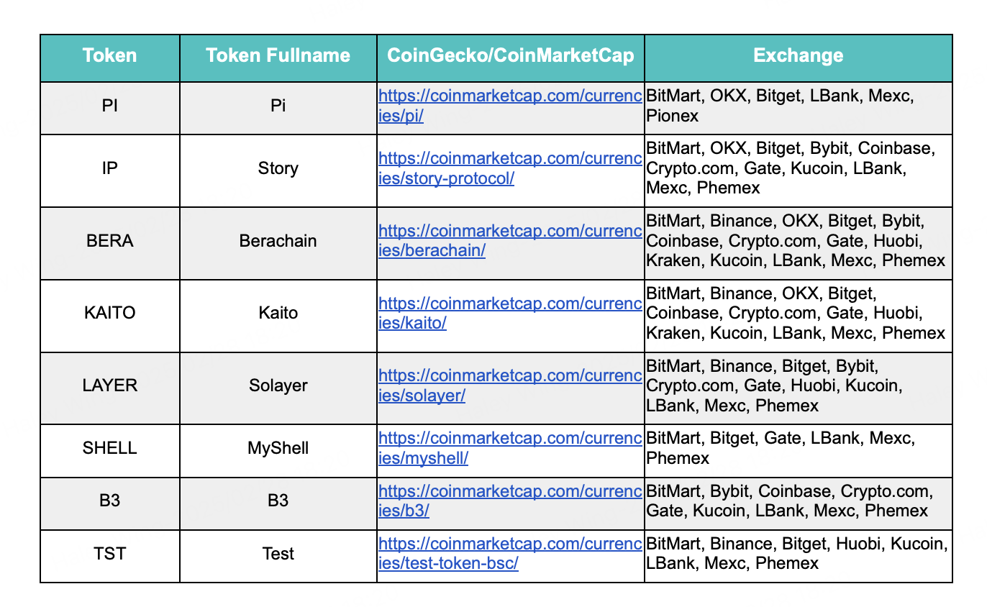
Task: Click the MyShell fullname cell
Action: [278, 448]
